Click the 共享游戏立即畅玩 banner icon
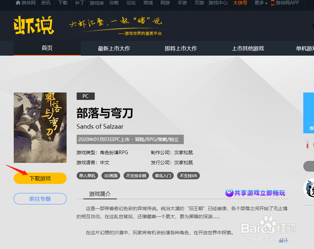Image resolution: width=314 pixels, height=249 pixels. click(229, 193)
